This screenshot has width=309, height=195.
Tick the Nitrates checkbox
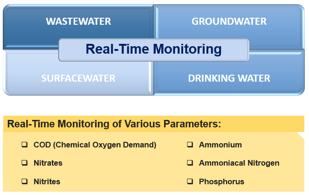click(x=25, y=163)
